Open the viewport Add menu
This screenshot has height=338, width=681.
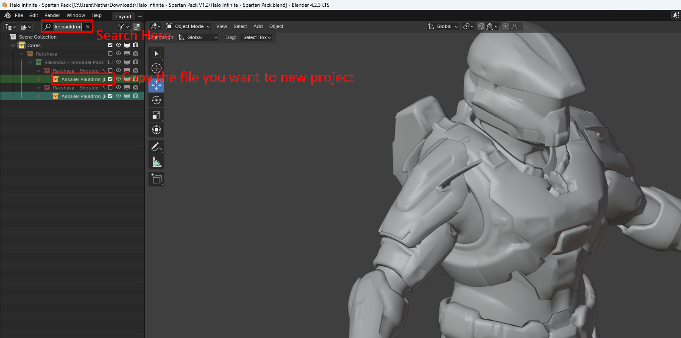click(x=258, y=26)
